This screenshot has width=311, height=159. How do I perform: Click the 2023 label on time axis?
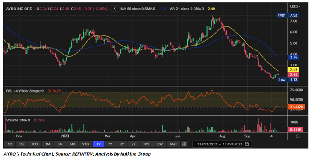[x=65, y=136]
